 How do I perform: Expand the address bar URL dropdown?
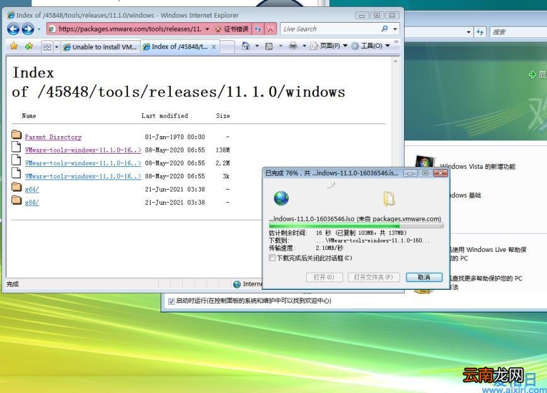(207, 29)
